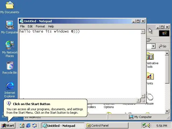This screenshot has height=129, width=172.
Task: Click inside the Notepad text area
Action: (80, 64)
